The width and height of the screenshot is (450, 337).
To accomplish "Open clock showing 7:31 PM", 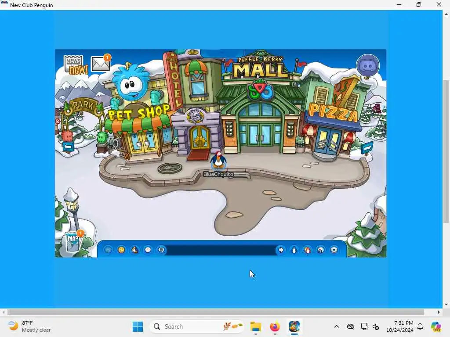I will [400, 326].
